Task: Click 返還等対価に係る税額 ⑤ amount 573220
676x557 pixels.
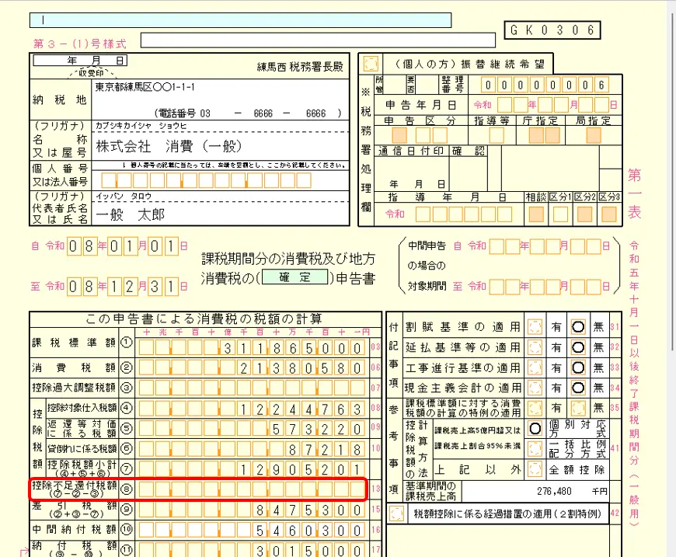Action: [x=253, y=429]
